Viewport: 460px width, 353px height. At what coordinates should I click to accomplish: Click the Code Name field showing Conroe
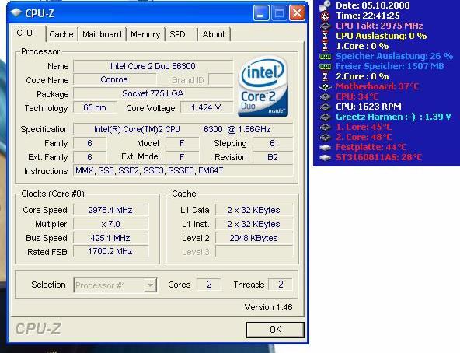(114, 79)
